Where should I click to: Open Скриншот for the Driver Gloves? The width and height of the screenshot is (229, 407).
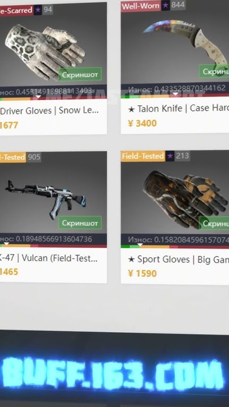[x=80, y=75]
